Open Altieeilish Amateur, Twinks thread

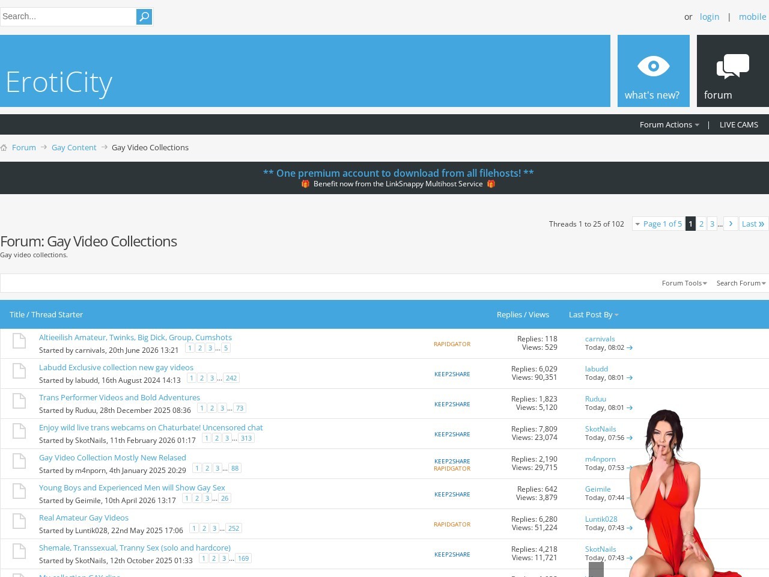coord(135,337)
